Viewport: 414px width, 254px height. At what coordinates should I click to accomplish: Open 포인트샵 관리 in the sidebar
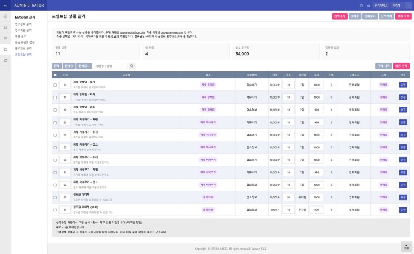point(23,54)
